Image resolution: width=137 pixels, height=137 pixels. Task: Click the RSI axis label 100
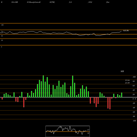(x=2, y=25)
